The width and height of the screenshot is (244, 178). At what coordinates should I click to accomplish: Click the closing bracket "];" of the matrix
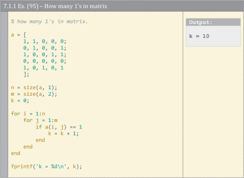pyautogui.click(x=26, y=74)
